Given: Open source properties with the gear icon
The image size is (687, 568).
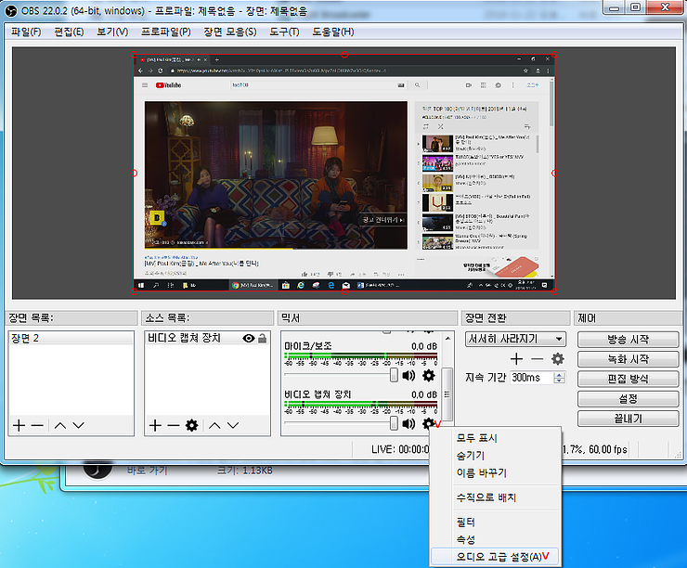Looking at the screenshot, I should (x=191, y=425).
